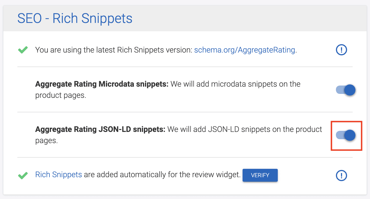
Task: Turn off Aggregate Rating JSON-LD snippets switch
Action: tap(346, 136)
